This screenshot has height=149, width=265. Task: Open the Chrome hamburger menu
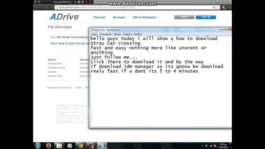(229, 7)
